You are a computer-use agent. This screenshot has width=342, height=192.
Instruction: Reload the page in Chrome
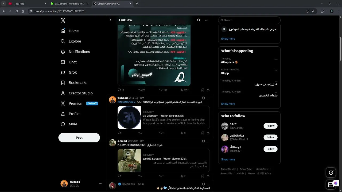click(x=17, y=11)
